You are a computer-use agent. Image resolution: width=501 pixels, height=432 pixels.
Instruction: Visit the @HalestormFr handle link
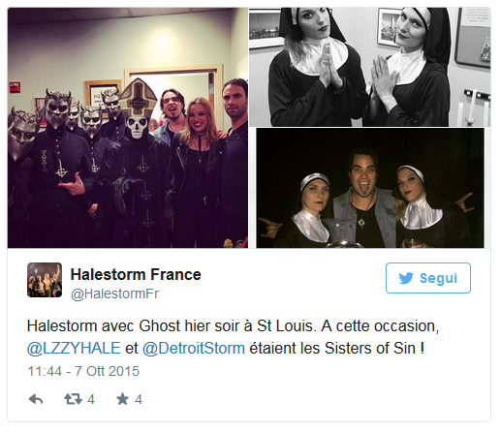pos(114,293)
